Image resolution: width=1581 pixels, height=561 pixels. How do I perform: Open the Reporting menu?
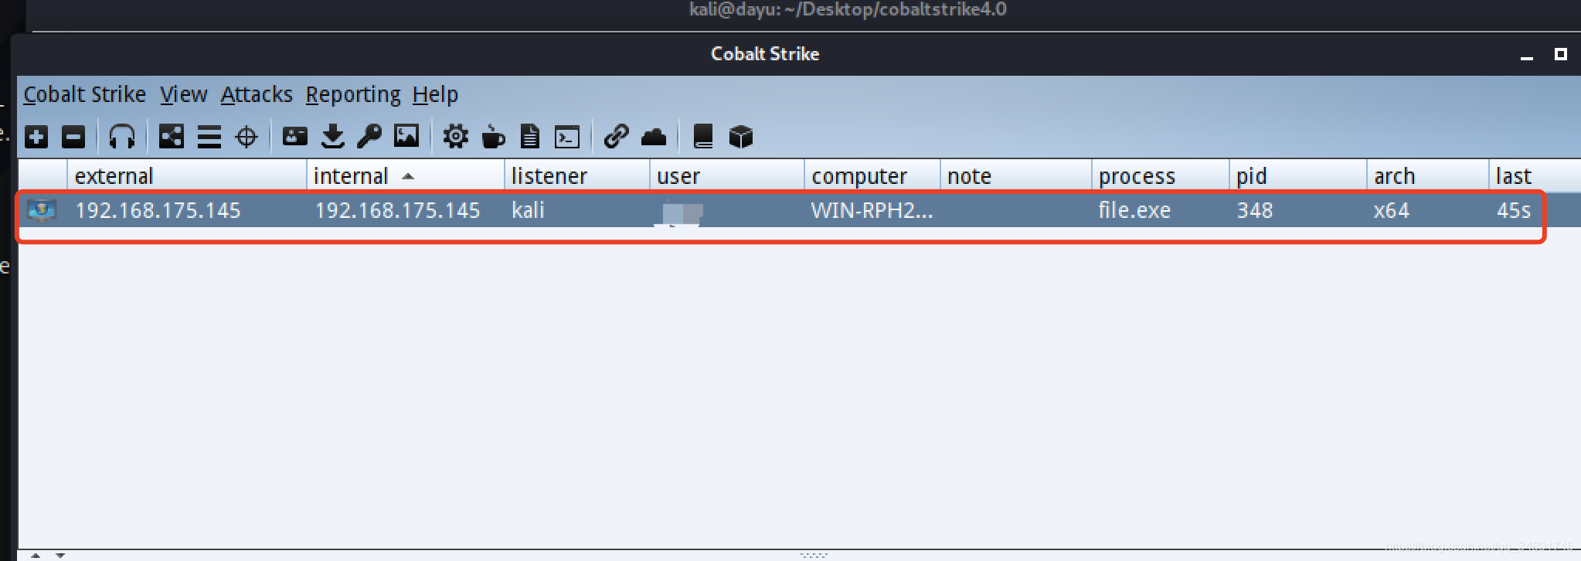click(353, 94)
